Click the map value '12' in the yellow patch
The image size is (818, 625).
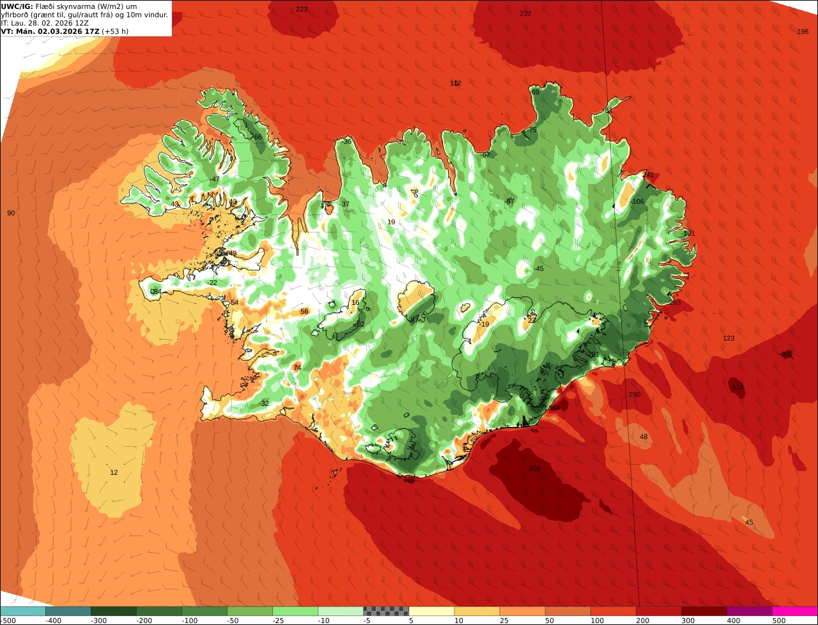[114, 472]
